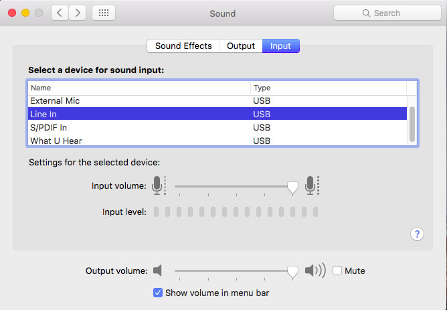The image size is (447, 310).
Task: Switch to the Output tab
Action: click(x=241, y=46)
